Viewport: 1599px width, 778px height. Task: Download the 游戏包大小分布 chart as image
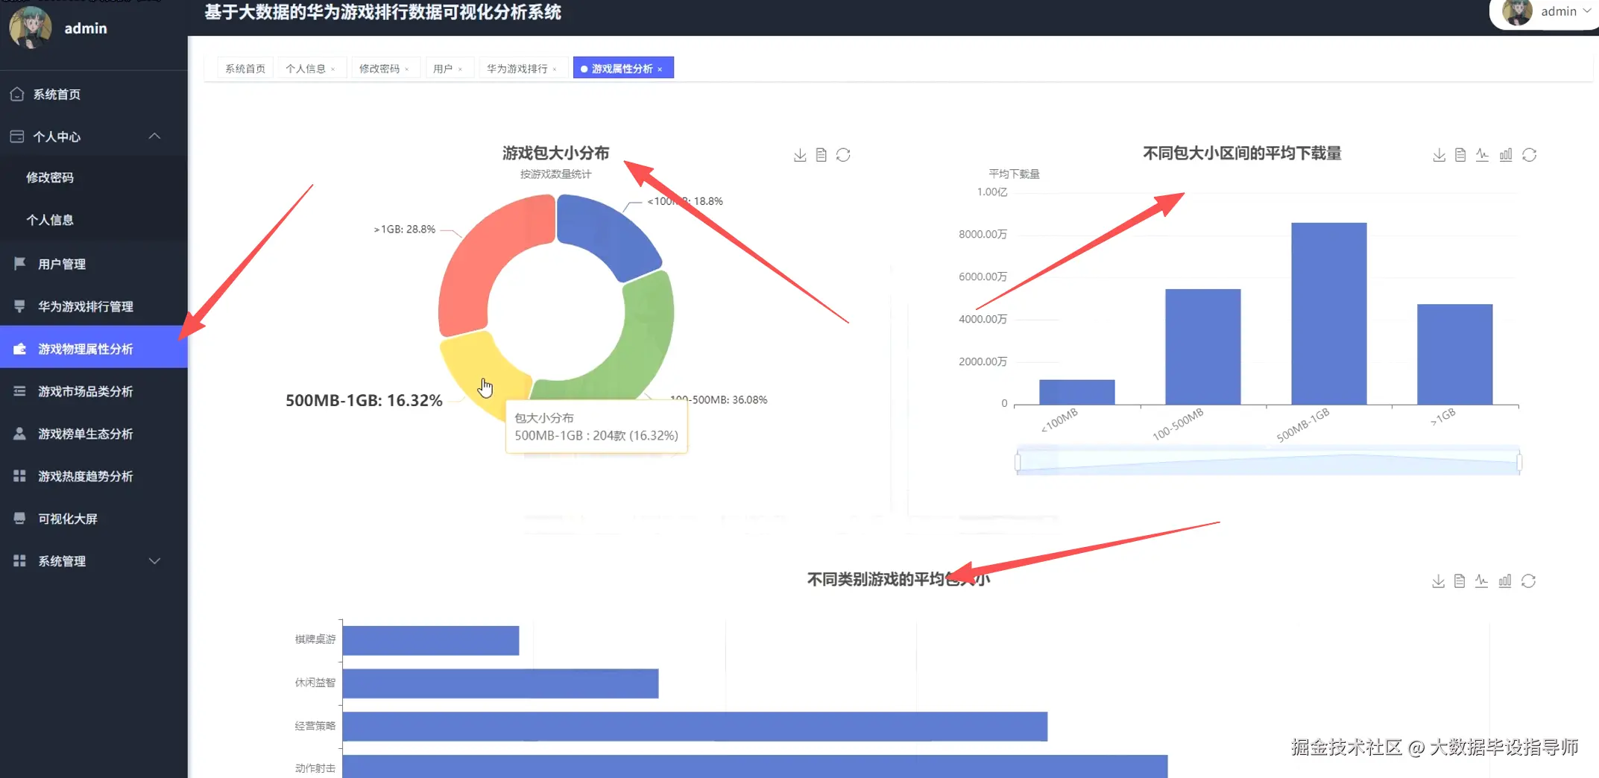coord(800,155)
